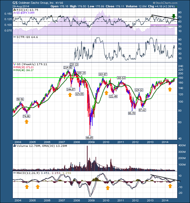Click the Volume 12.78M, EMA(30) 13.28M legend

42,146
